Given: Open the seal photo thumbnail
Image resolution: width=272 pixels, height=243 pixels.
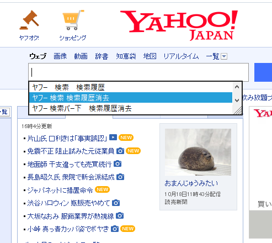Looking at the screenshot, I should pyautogui.click(x=198, y=152).
